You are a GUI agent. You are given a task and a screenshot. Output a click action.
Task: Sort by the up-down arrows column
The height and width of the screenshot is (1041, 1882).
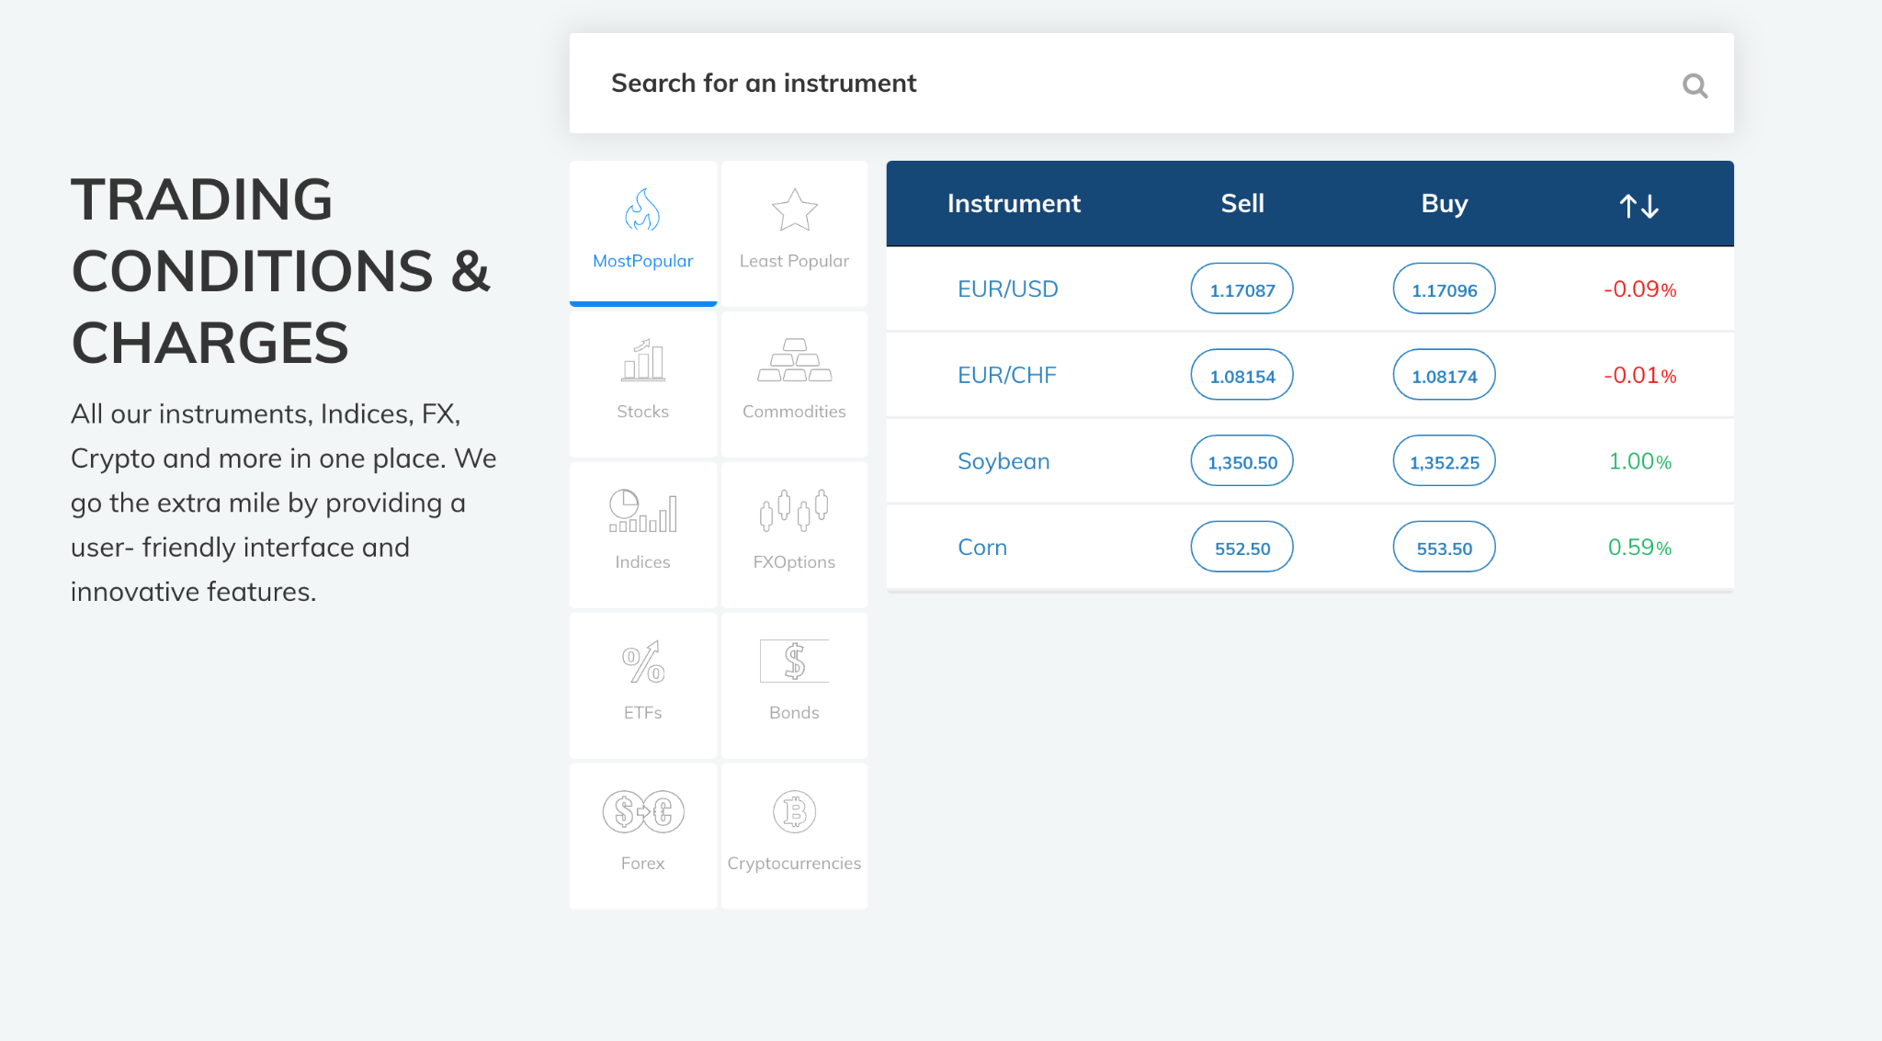tap(1638, 205)
